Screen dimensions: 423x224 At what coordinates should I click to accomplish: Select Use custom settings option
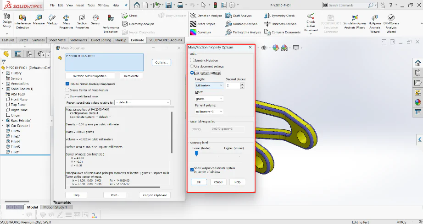coord(192,73)
